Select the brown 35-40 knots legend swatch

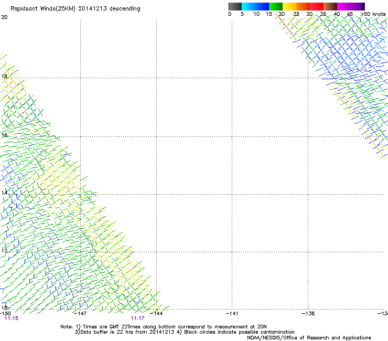tap(330, 6)
